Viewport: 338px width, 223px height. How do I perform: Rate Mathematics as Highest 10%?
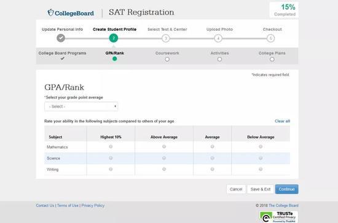point(111,147)
